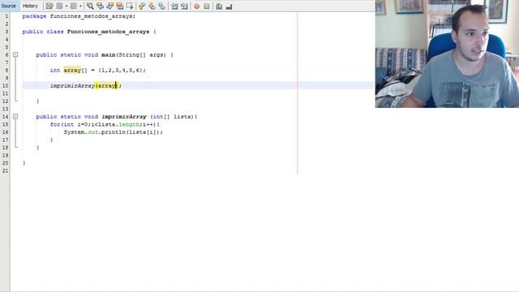Viewport: 519px width, 292px height.
Task: Open the Back navigation dropdown arrow
Action: (66, 6)
